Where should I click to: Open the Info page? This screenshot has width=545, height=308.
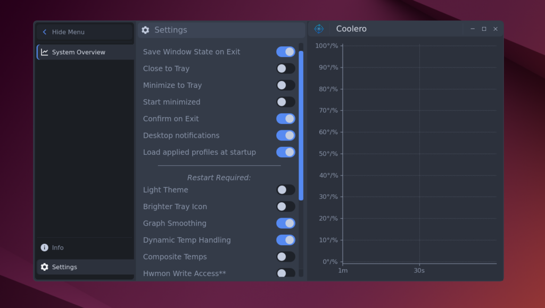tap(57, 248)
